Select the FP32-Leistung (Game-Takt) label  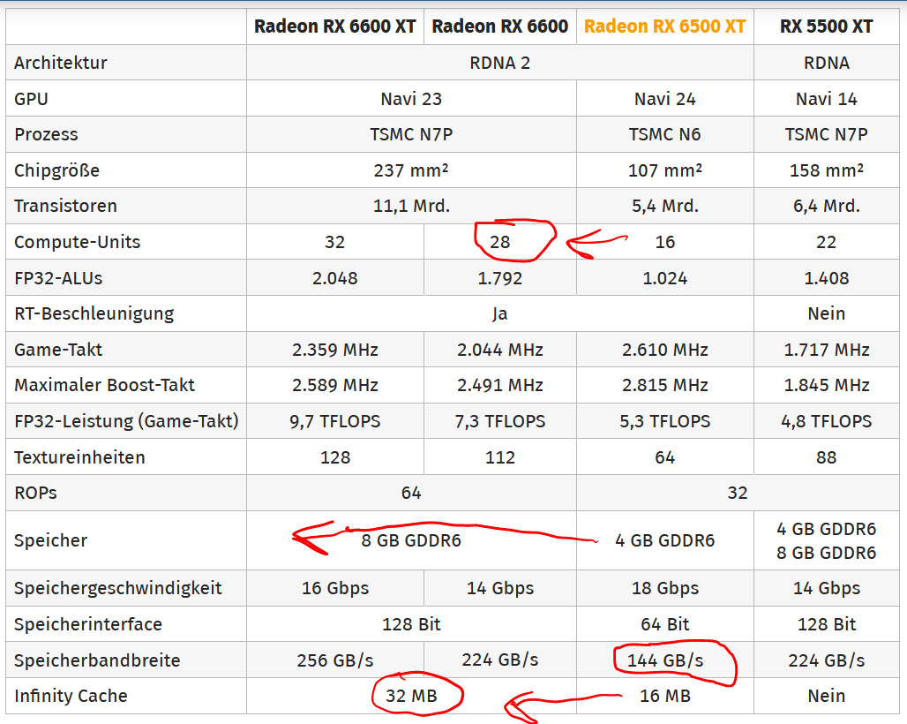point(127,421)
